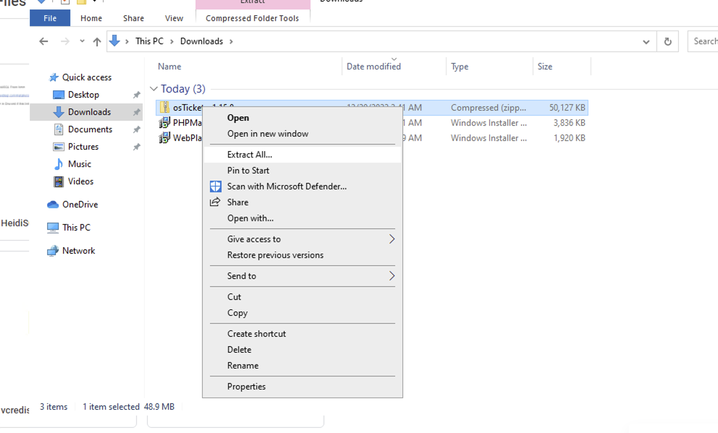Unpin Documents pin in Quick access
Viewport: 718px width, 433px height.
point(136,129)
